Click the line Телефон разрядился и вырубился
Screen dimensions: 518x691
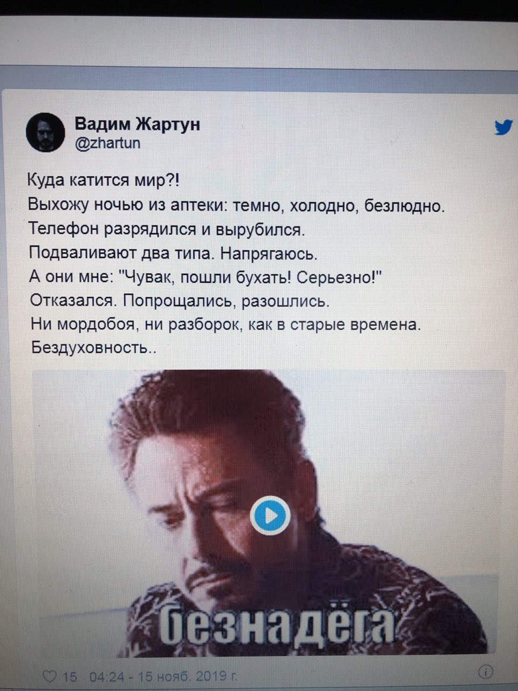point(167,229)
